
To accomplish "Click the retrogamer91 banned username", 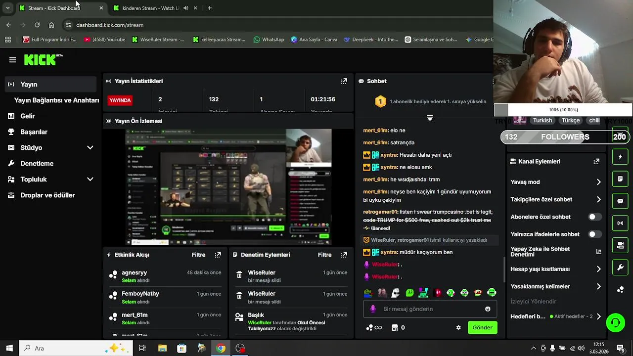I will click(x=380, y=212).
